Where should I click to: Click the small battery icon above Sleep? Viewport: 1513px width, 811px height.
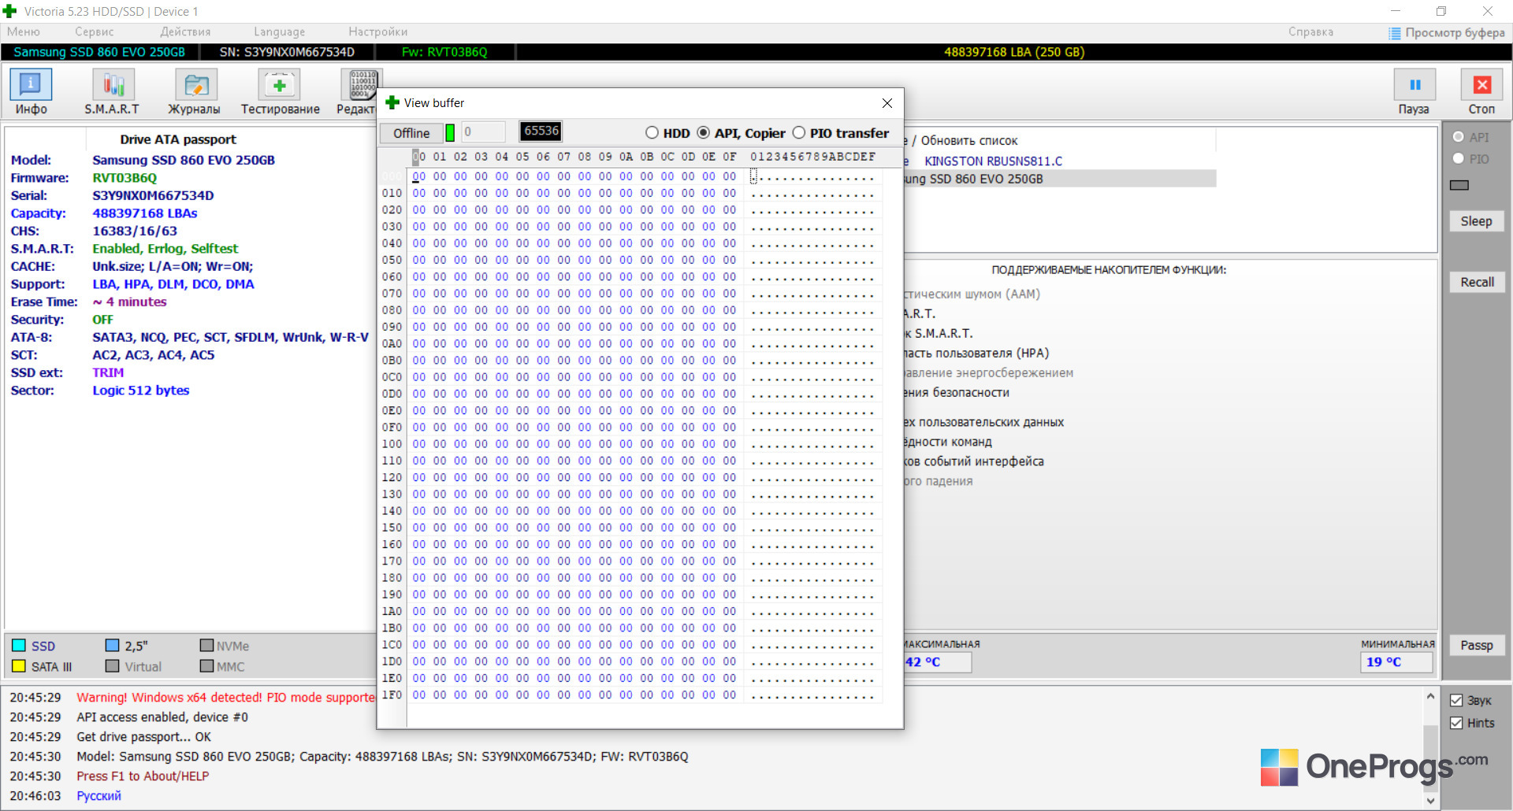pyautogui.click(x=1459, y=185)
